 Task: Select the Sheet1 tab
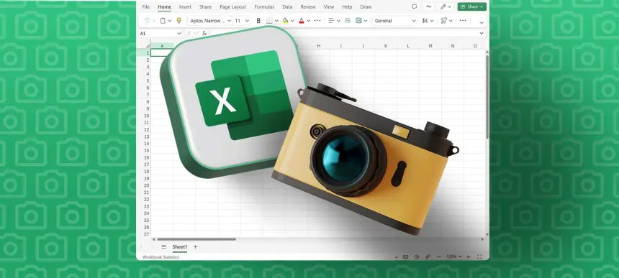(x=180, y=247)
